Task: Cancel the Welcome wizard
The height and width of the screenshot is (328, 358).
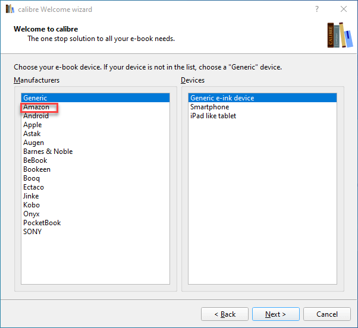Action: pos(327,314)
